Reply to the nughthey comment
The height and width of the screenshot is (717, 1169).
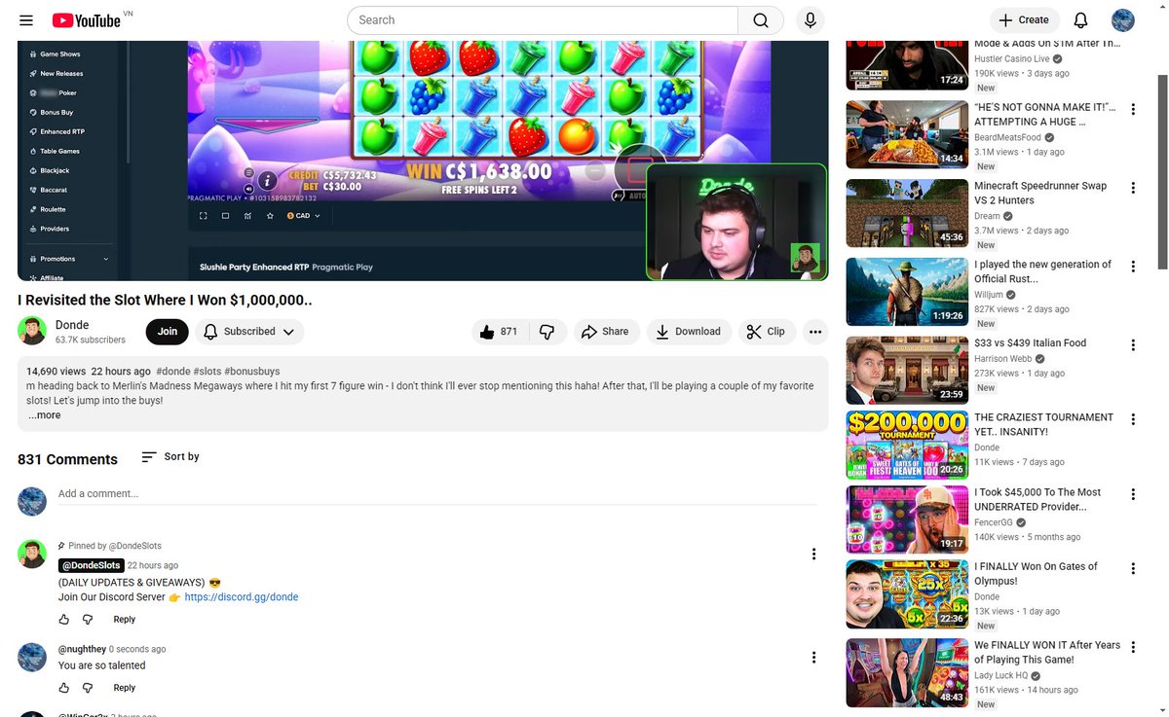[x=125, y=688]
